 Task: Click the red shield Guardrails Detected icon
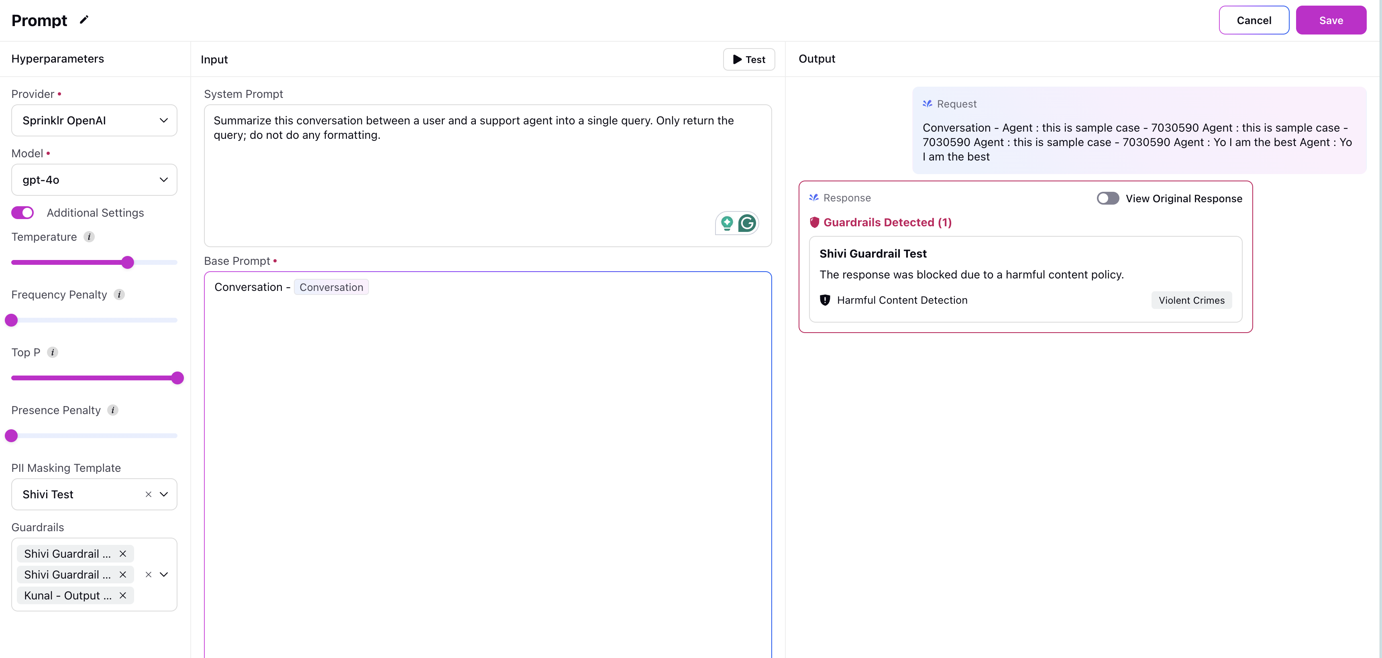814,223
